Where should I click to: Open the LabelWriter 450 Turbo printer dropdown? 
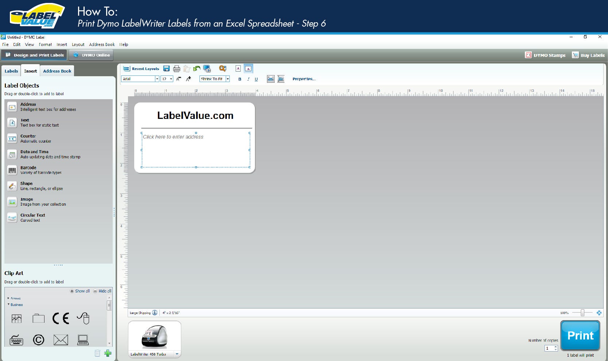(x=177, y=354)
